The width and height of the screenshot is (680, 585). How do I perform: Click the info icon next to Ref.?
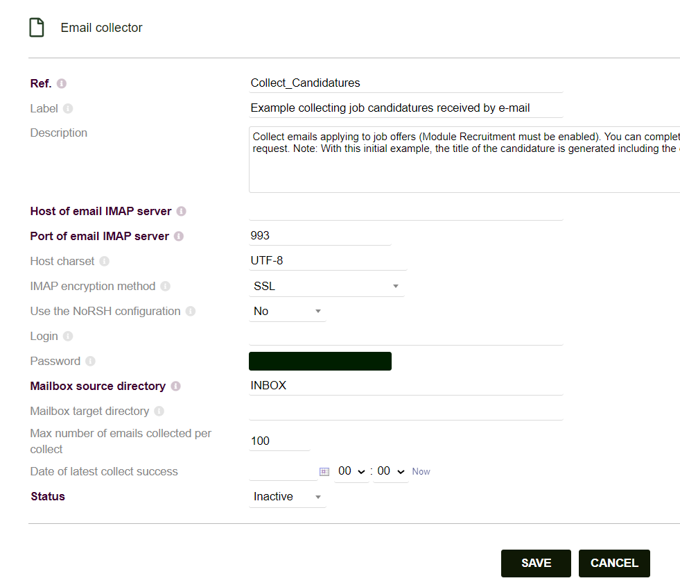pos(62,84)
